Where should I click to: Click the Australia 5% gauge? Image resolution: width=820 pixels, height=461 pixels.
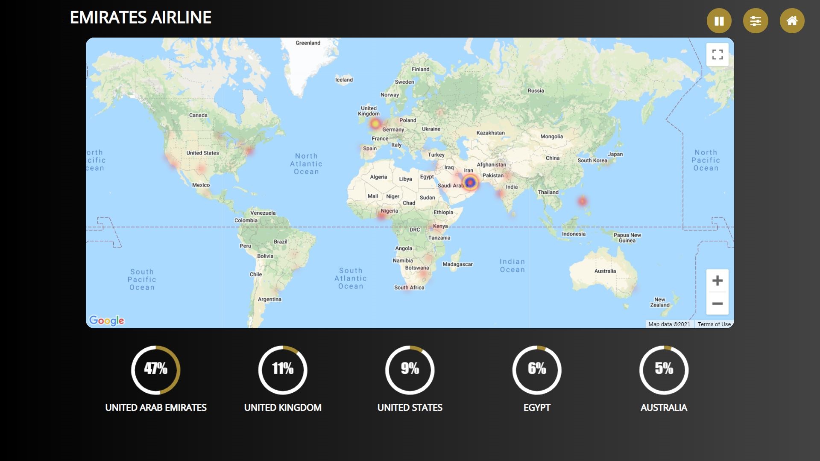coord(664,370)
